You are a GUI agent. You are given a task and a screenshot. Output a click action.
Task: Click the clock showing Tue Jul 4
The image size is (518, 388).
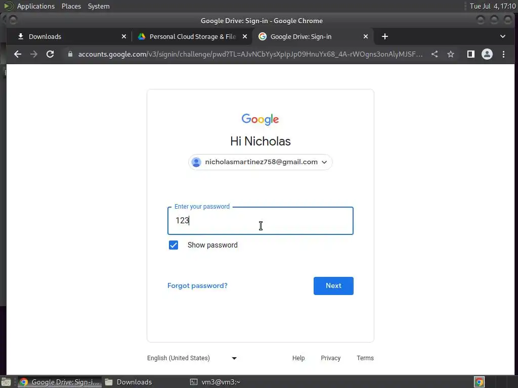click(493, 6)
